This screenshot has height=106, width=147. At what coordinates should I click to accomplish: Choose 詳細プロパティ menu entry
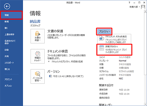[x=114, y=49]
